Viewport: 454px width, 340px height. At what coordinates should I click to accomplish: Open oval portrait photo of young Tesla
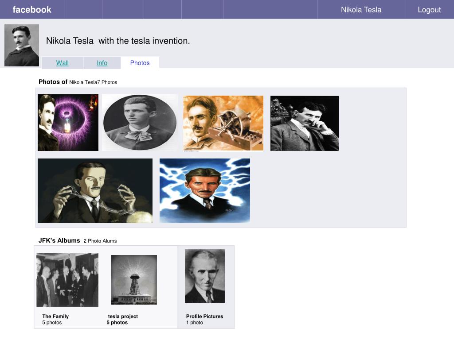coord(140,122)
